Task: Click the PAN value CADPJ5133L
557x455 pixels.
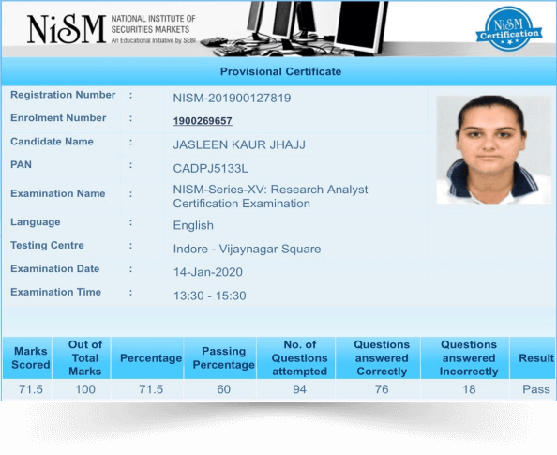Action: pyautogui.click(x=210, y=168)
